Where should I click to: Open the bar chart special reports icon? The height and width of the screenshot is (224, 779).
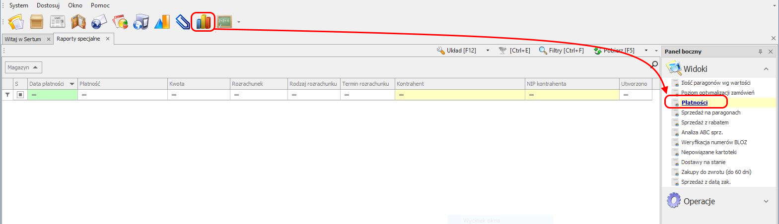(x=203, y=22)
